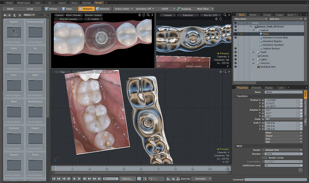Open the Channels tab
309x183 pixels.
(x=256, y=88)
